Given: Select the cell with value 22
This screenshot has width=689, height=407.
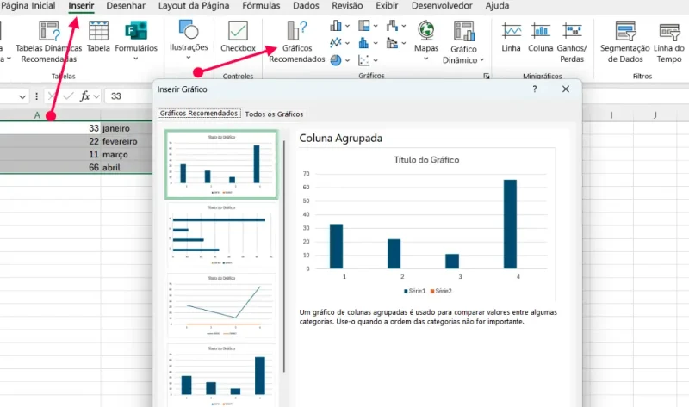Looking at the screenshot, I should coord(50,141).
